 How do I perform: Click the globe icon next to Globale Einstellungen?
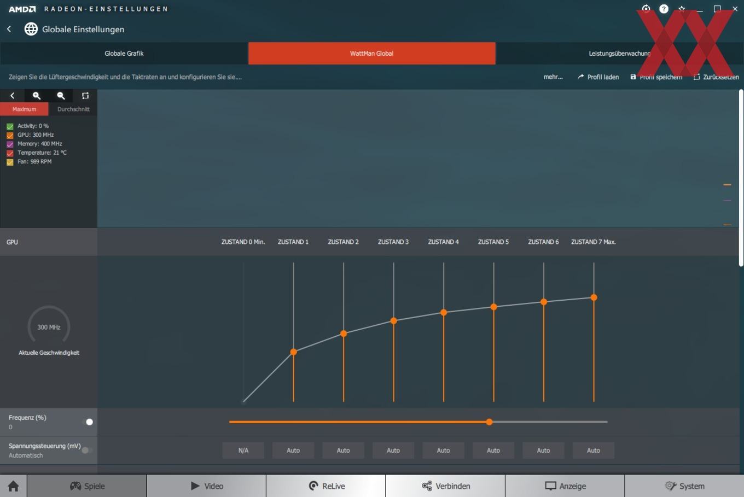pyautogui.click(x=31, y=29)
